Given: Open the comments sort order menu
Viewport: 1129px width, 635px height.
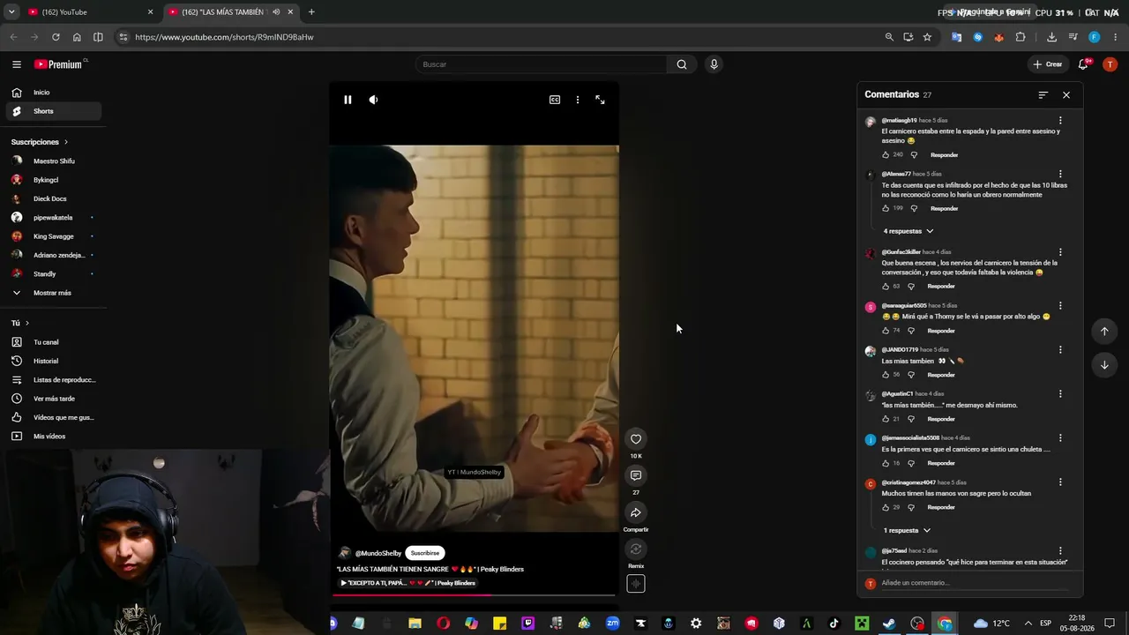Looking at the screenshot, I should [x=1043, y=94].
